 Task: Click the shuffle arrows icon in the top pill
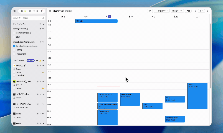pyautogui.click(x=22, y=11)
